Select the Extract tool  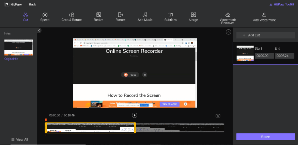(120, 17)
